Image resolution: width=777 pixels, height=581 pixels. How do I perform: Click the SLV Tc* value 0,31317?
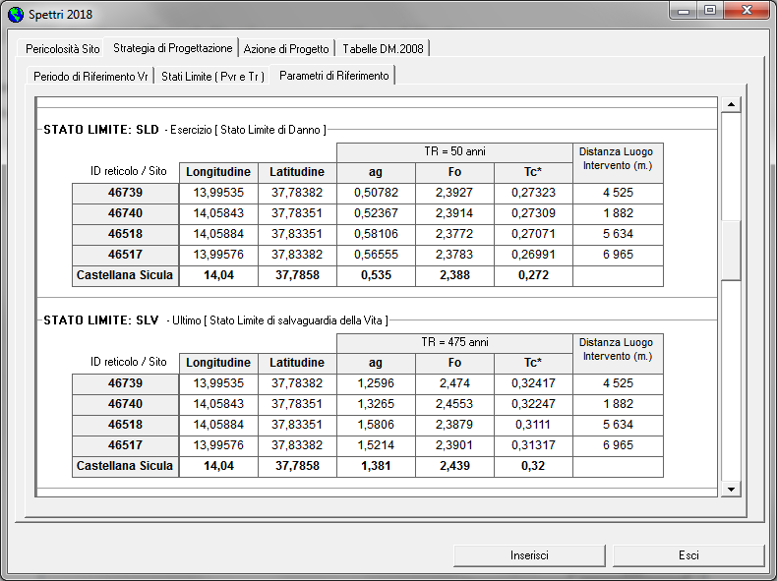coord(533,445)
